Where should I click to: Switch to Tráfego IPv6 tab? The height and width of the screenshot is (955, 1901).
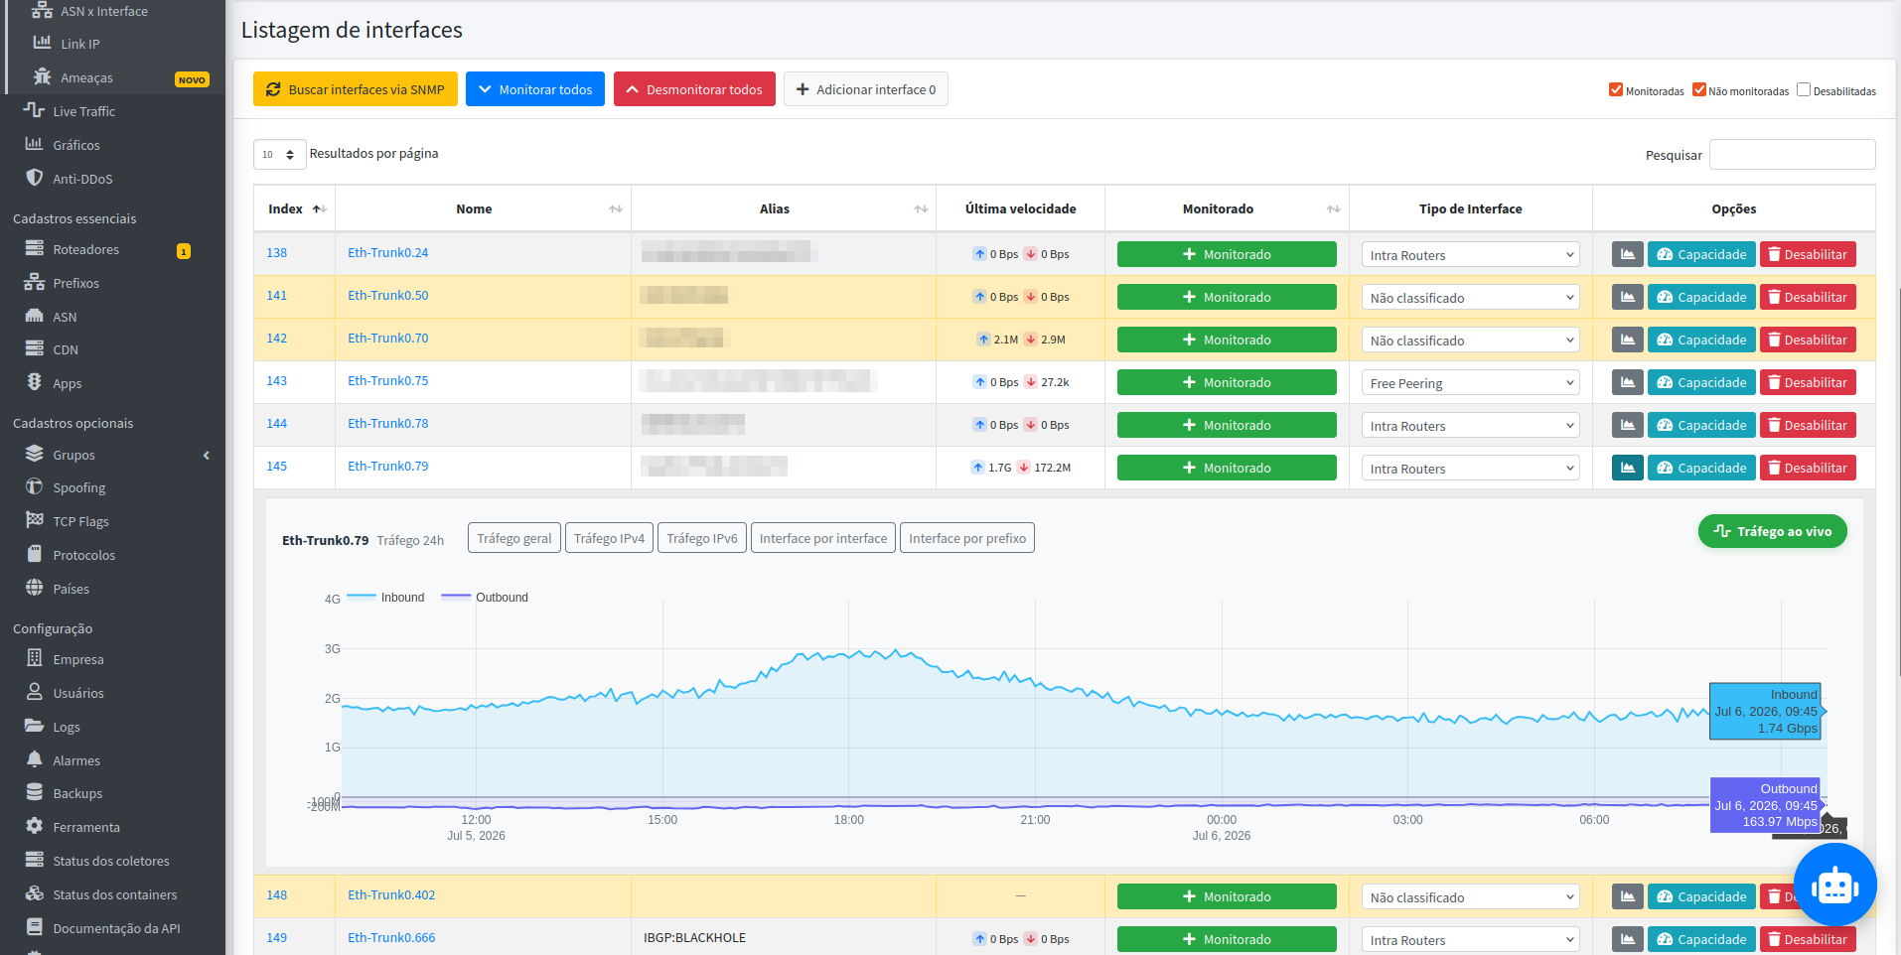701,538
